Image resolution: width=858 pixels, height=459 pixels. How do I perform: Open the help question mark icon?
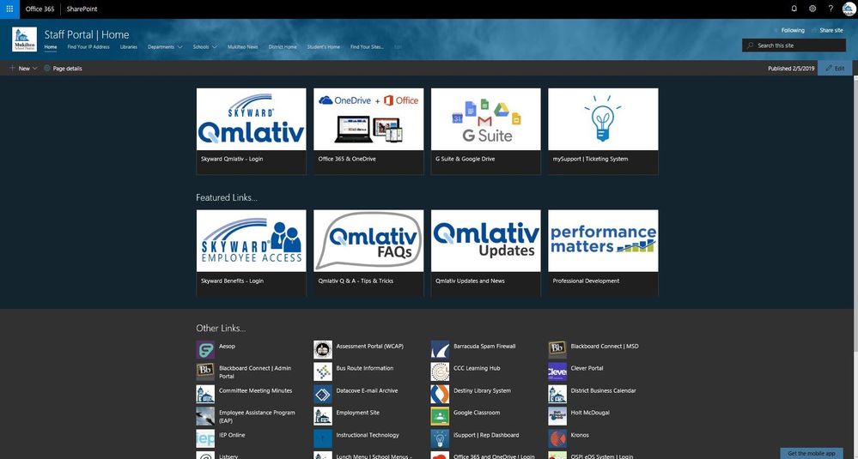831,9
